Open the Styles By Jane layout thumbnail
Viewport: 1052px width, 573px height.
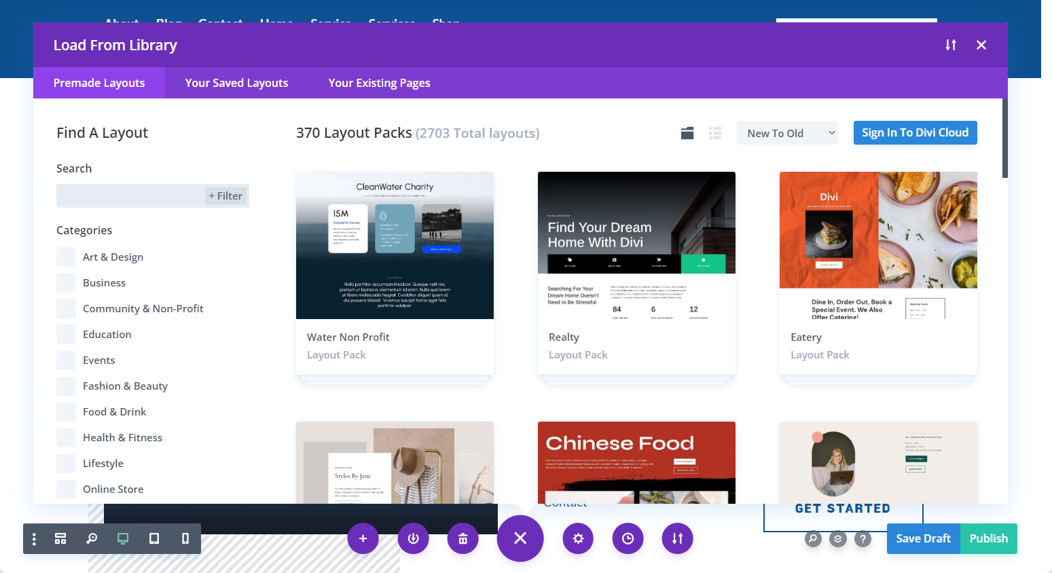395,462
